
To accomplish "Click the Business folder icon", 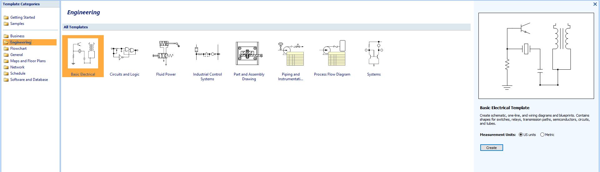I will pyautogui.click(x=6, y=36).
